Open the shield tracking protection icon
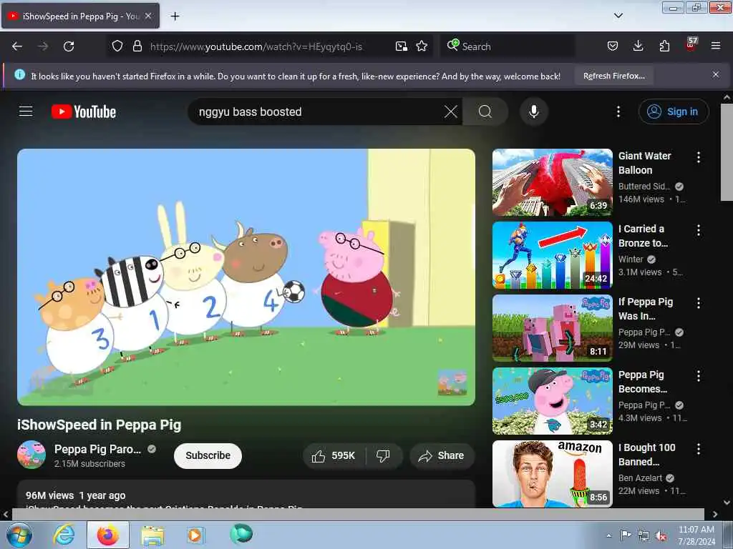Screen dimensions: 733x549 tap(117, 46)
